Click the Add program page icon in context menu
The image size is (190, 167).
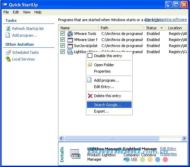pos(89,80)
